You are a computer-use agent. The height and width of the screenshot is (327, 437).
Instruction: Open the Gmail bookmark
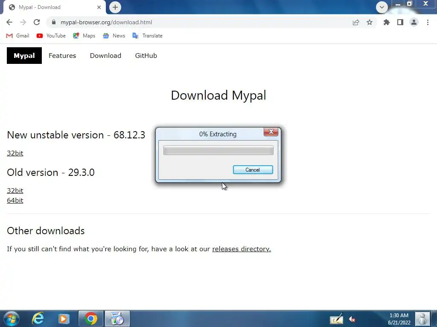pos(17,36)
